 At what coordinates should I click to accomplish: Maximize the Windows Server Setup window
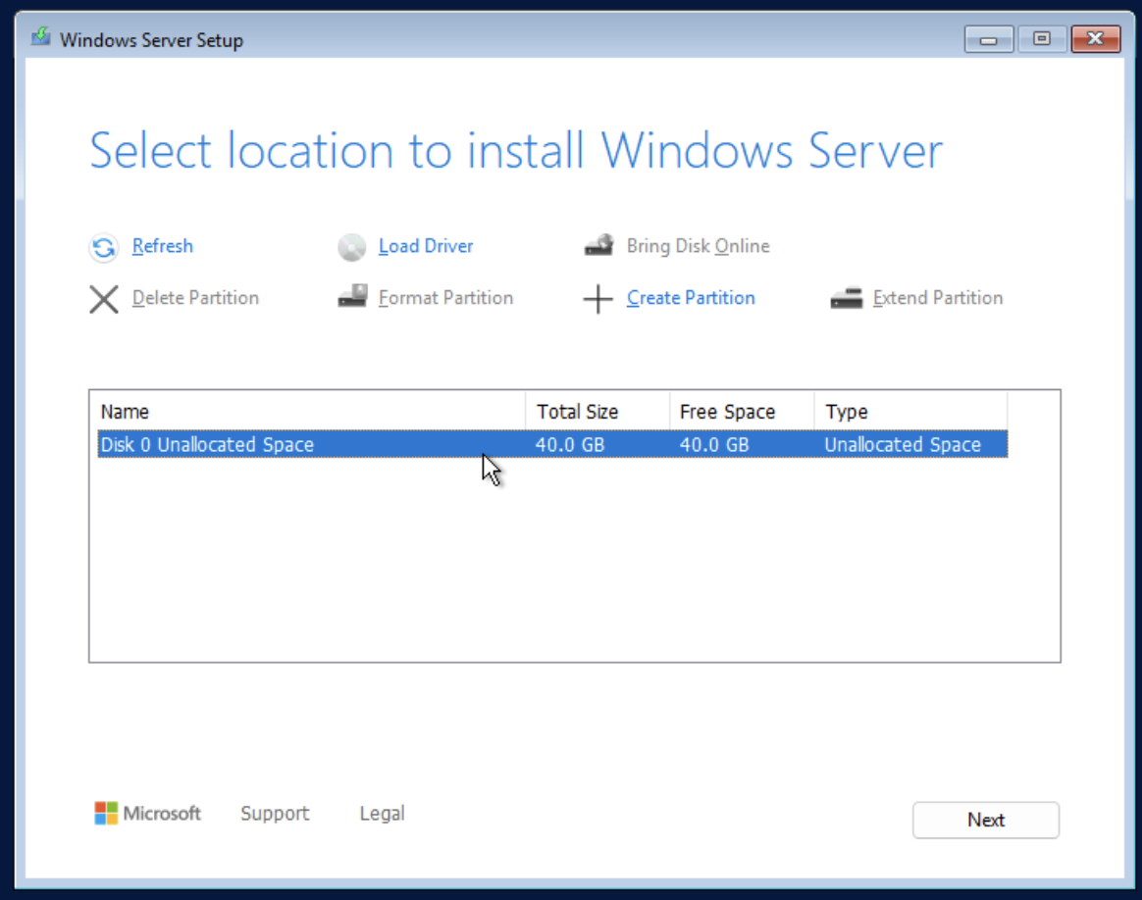(x=1042, y=38)
